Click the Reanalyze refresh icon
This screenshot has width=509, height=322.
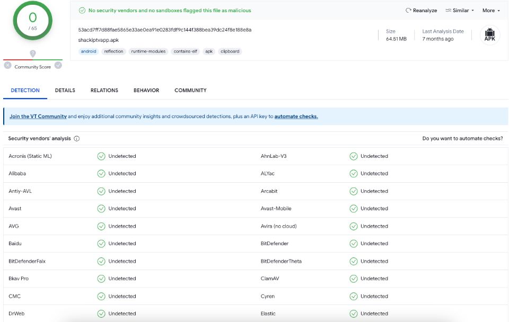pyautogui.click(x=408, y=11)
